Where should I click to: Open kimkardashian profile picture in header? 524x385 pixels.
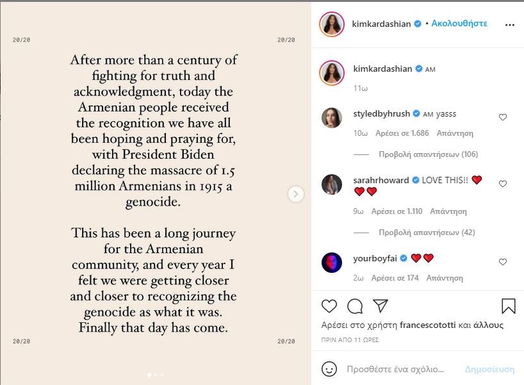click(332, 24)
